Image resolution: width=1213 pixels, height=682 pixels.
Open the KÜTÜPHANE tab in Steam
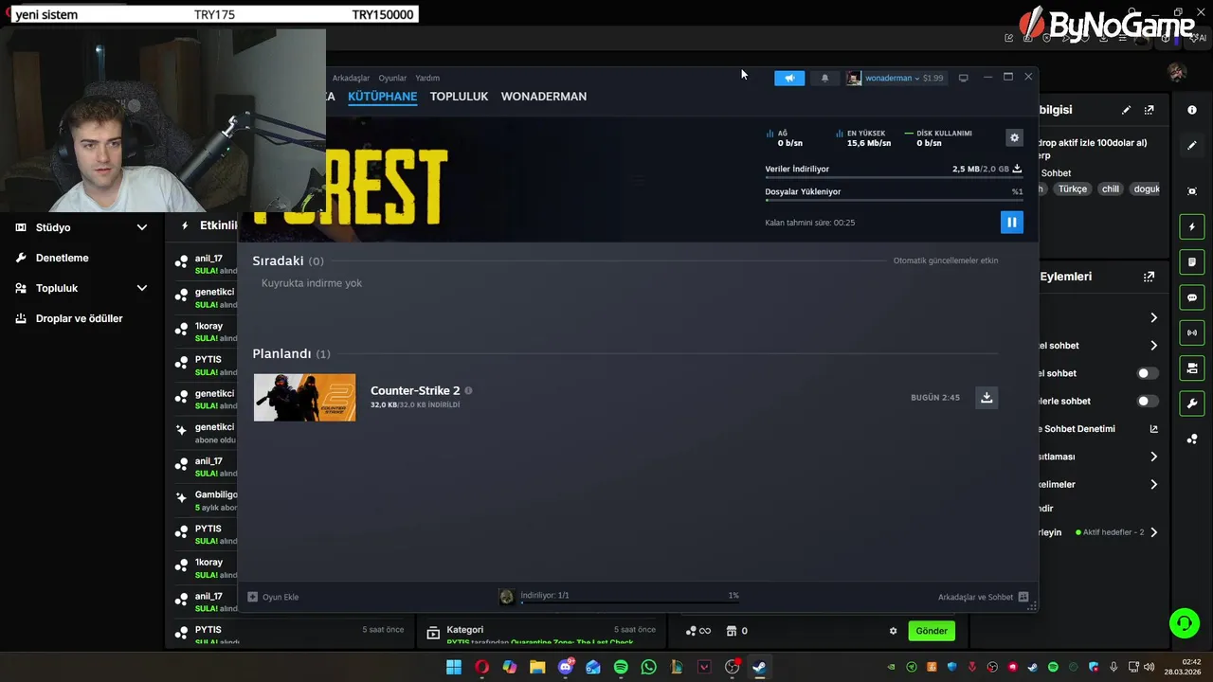[x=382, y=97]
